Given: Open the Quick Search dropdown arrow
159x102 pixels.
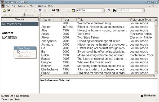Looking at the screenshot, I should pyautogui.click(x=143, y=10).
